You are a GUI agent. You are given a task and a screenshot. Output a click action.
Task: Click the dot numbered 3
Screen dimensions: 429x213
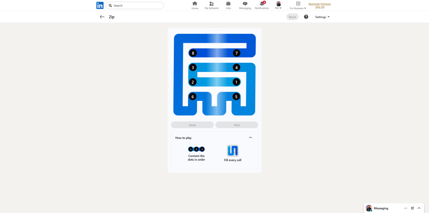[193, 67]
